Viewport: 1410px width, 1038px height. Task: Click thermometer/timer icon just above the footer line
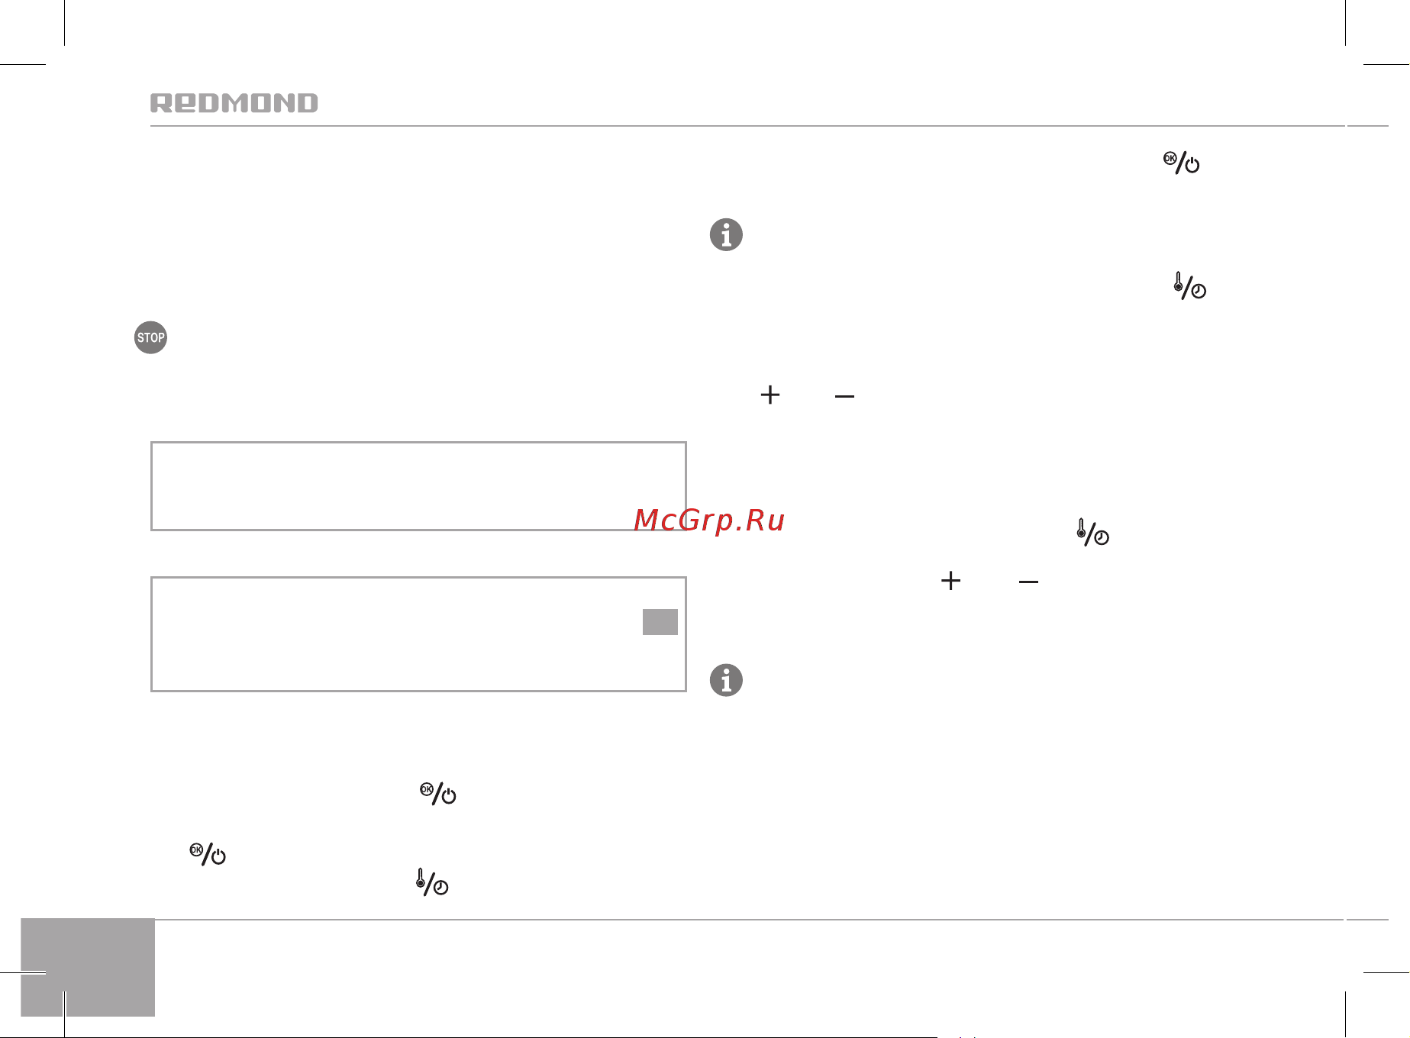click(432, 882)
